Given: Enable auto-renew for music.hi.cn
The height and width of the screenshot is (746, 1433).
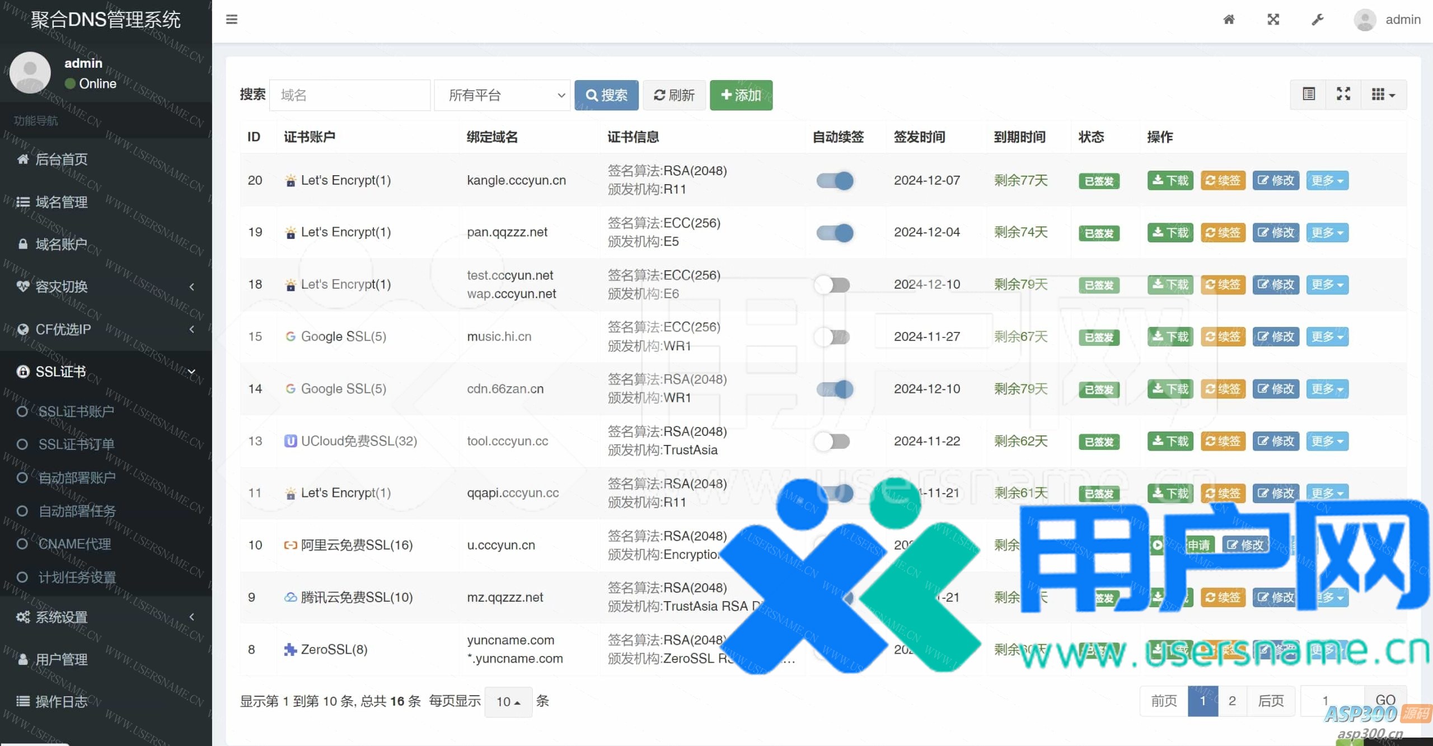Looking at the screenshot, I should (832, 337).
